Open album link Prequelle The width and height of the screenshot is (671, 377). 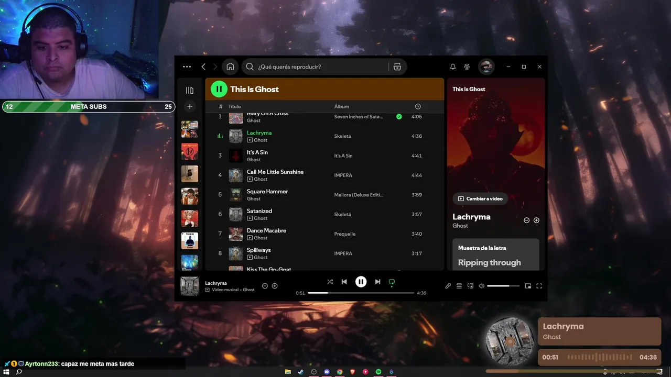tap(345, 234)
